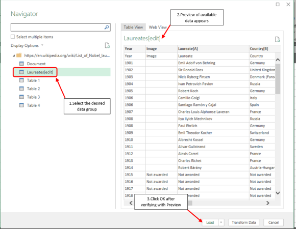Switch to the Web View tab
The width and height of the screenshot is (296, 229).
158,27
